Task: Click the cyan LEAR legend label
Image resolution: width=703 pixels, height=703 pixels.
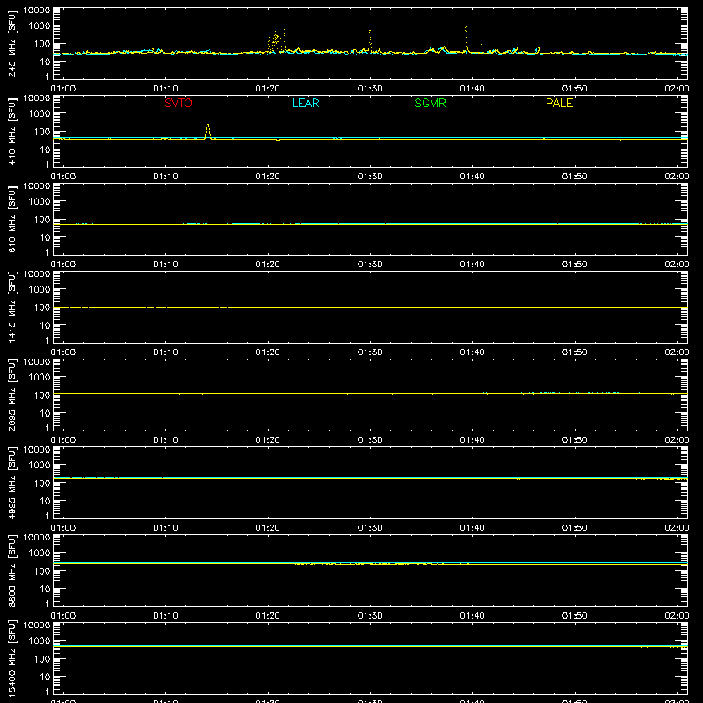Action: [x=305, y=103]
